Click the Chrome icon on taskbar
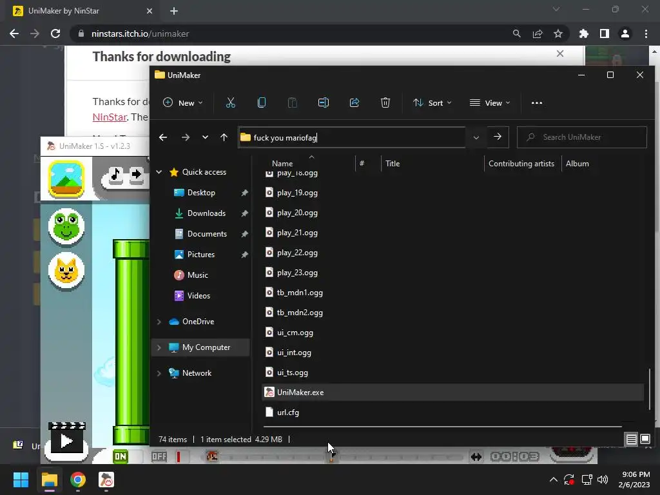The height and width of the screenshot is (495, 660). (x=78, y=480)
